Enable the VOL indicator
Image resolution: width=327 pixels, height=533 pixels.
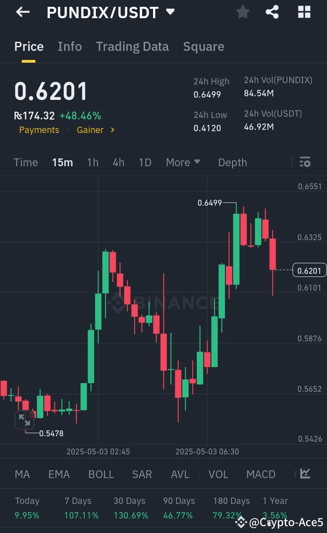pos(218,474)
